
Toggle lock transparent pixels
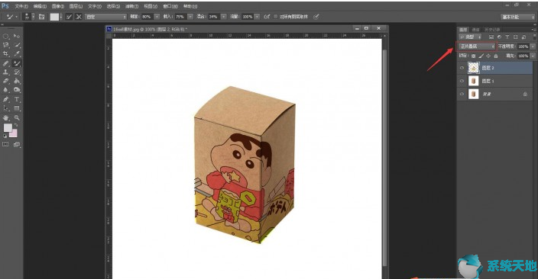click(x=474, y=56)
